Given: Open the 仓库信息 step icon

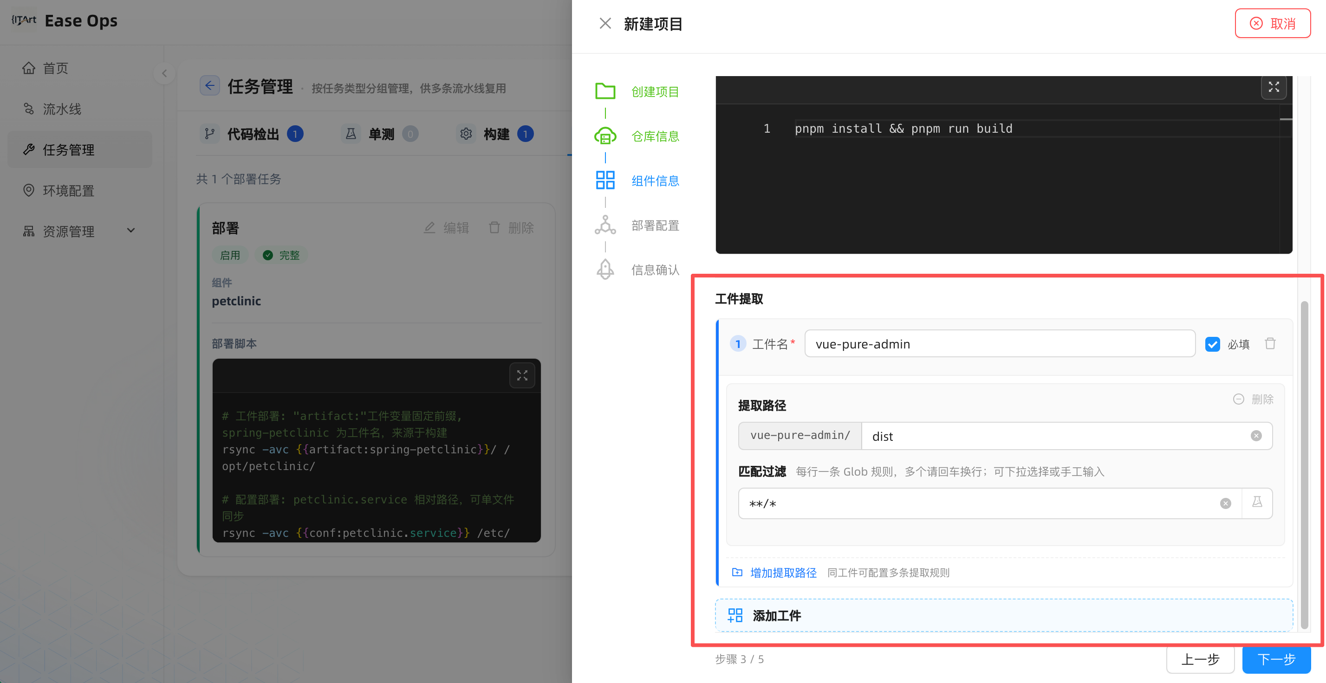Looking at the screenshot, I should point(605,136).
